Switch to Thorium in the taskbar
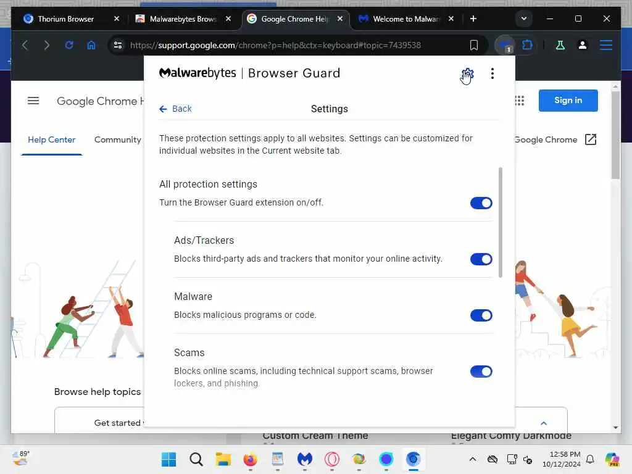 [x=414, y=459]
